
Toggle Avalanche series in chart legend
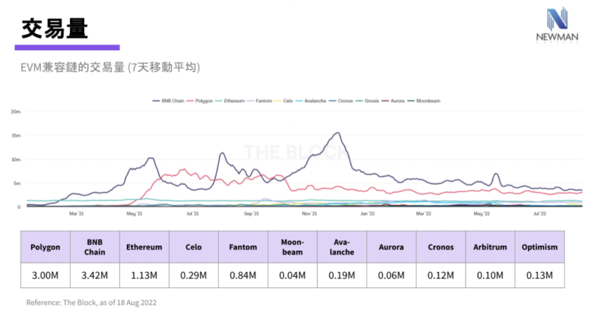tap(311, 101)
